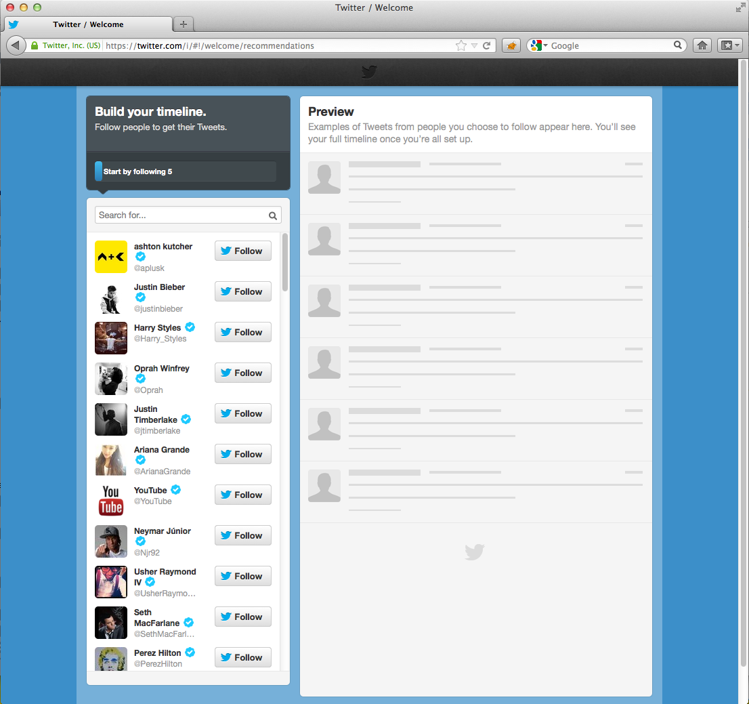Screen dimensions: 749x704
Task: Open Neymar Júnior's profile picture
Action: click(x=111, y=541)
